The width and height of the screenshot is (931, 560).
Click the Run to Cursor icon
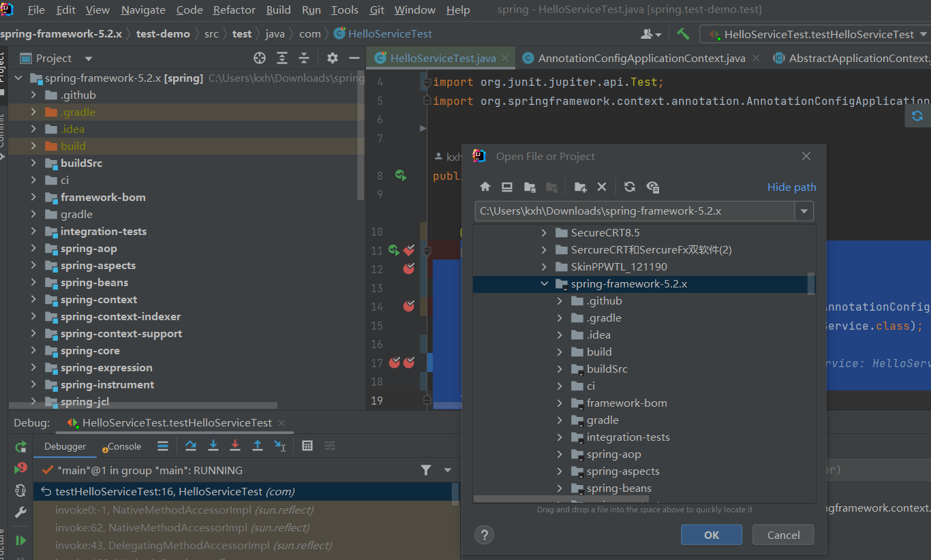click(x=280, y=446)
